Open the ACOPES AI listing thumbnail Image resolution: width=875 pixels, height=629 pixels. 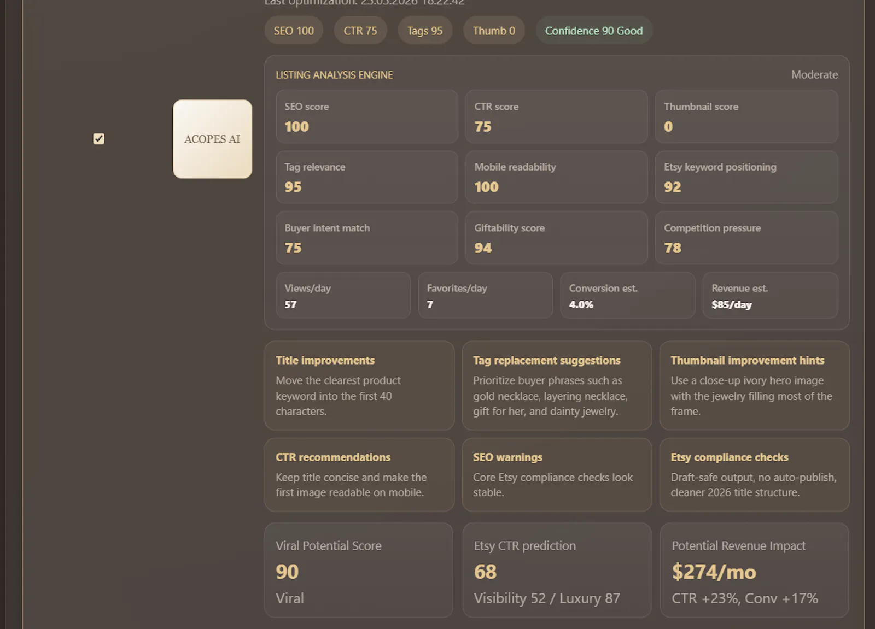[212, 139]
